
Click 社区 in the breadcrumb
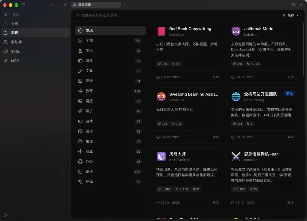point(16,14)
